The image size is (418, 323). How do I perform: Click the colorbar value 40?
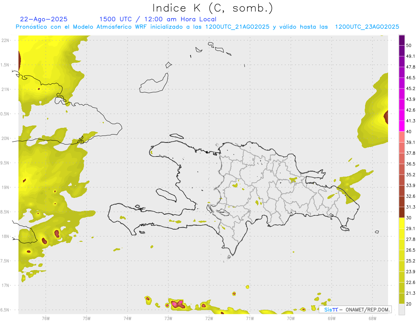(x=409, y=132)
